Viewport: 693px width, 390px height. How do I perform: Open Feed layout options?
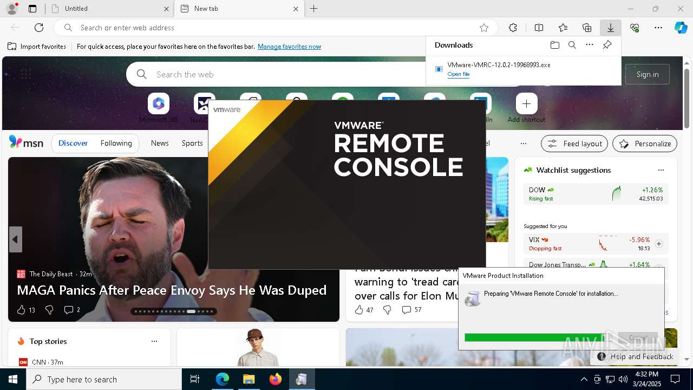pos(574,144)
